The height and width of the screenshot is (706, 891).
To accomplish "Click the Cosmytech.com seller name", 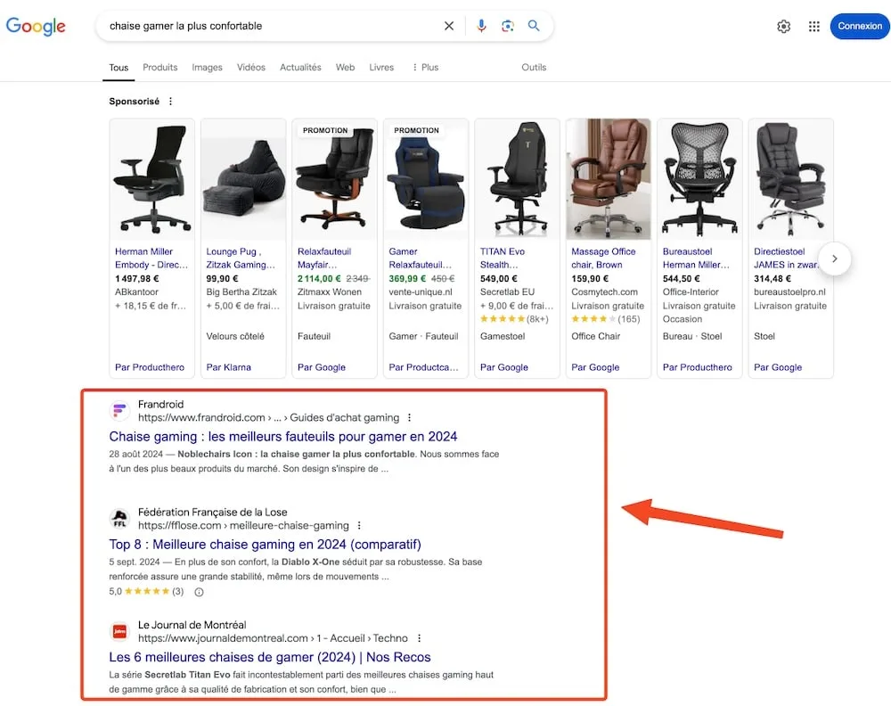I will click(x=604, y=292).
